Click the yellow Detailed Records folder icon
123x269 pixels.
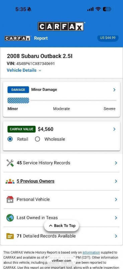10,236
